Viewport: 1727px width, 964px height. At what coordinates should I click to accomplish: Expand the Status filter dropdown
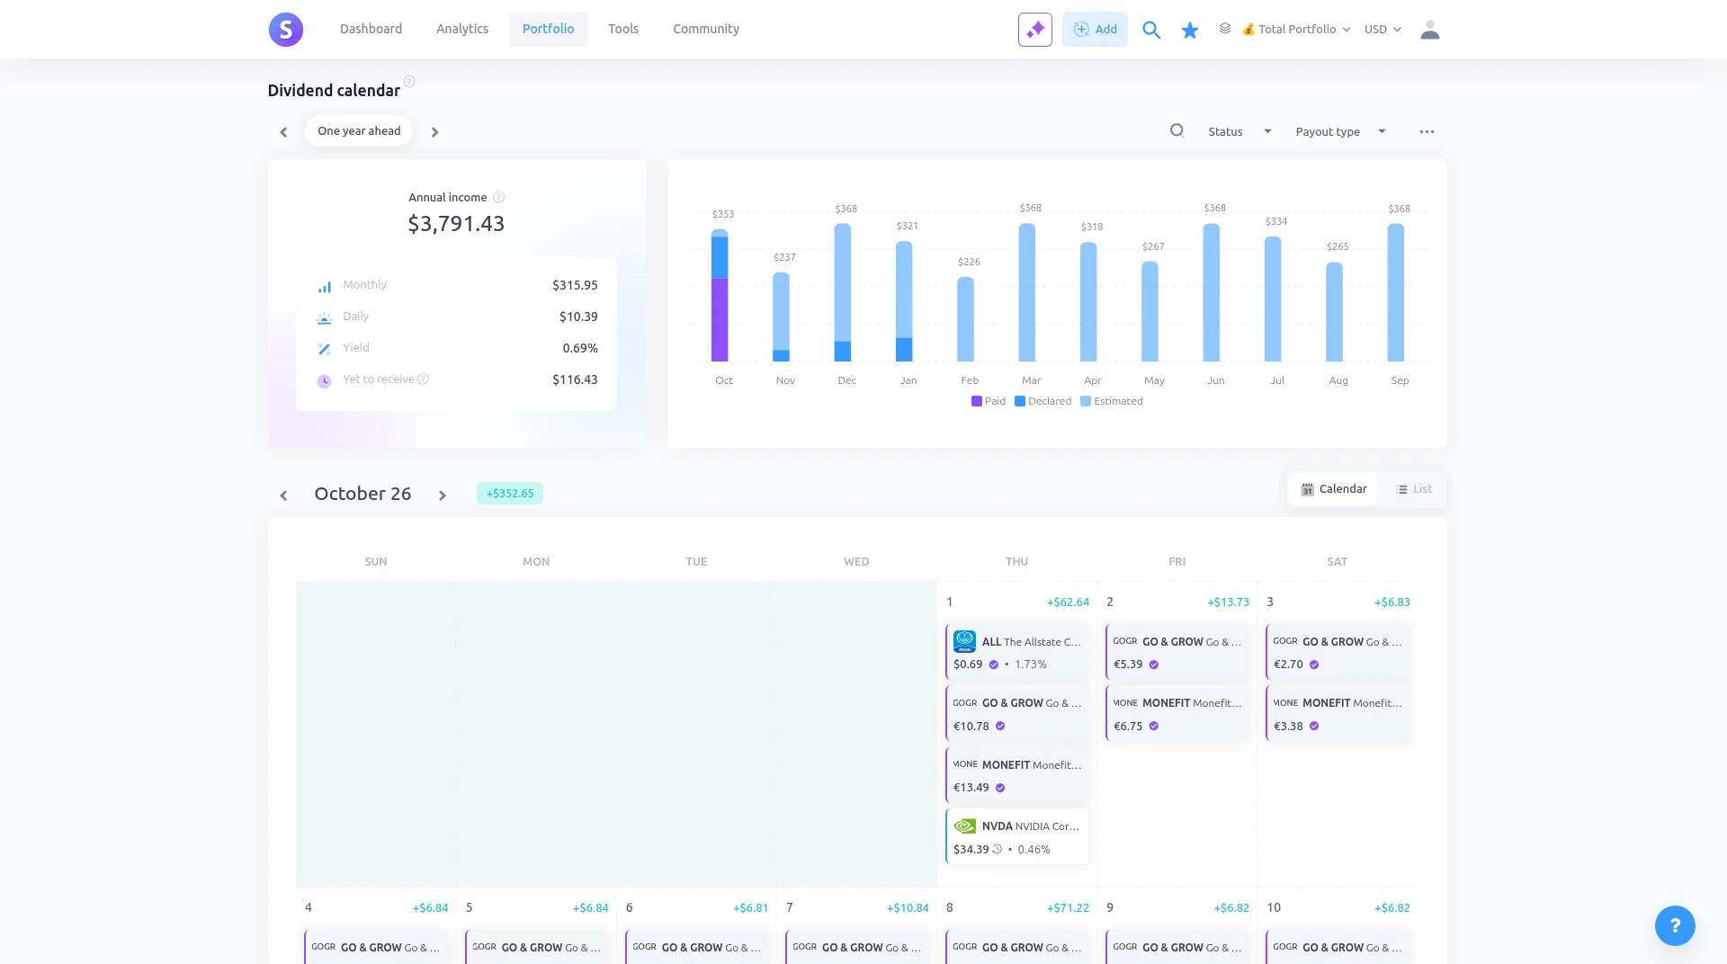tap(1239, 131)
